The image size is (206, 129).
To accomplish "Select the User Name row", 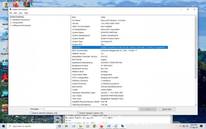I will (x=120, y=96).
